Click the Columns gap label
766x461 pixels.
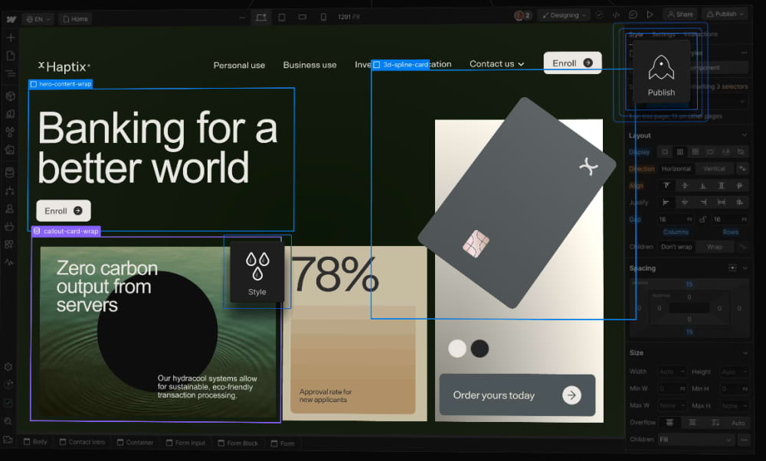676,232
